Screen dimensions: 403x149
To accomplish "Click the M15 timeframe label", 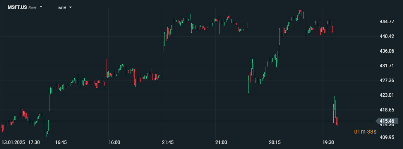I will [62, 8].
